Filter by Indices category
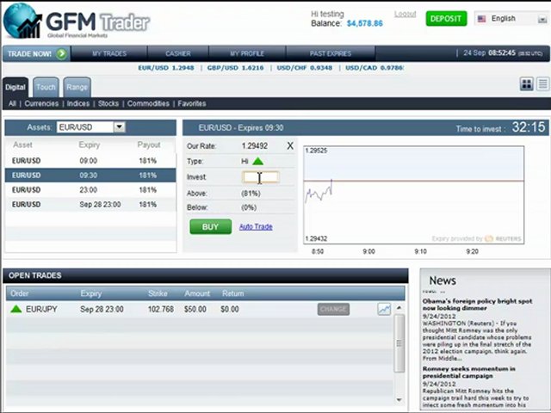The height and width of the screenshot is (413, 551). click(x=78, y=103)
